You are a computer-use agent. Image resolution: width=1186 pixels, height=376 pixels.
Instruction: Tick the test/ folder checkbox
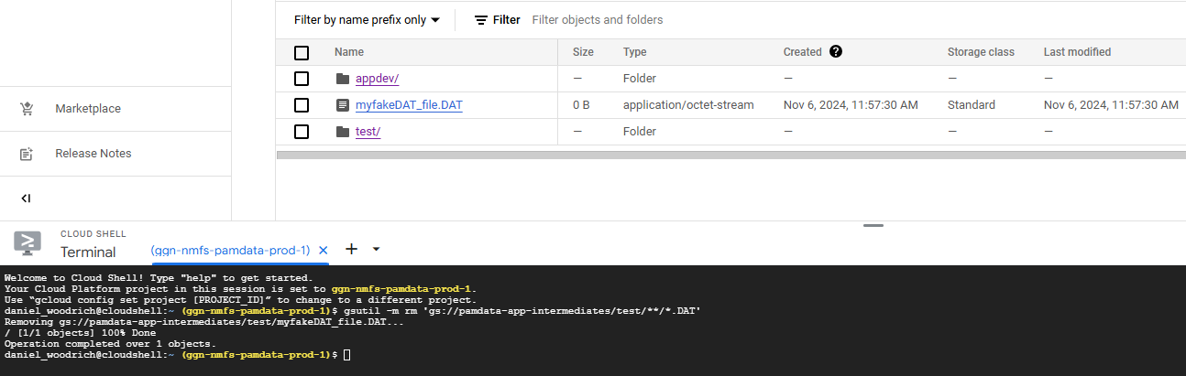(x=302, y=132)
